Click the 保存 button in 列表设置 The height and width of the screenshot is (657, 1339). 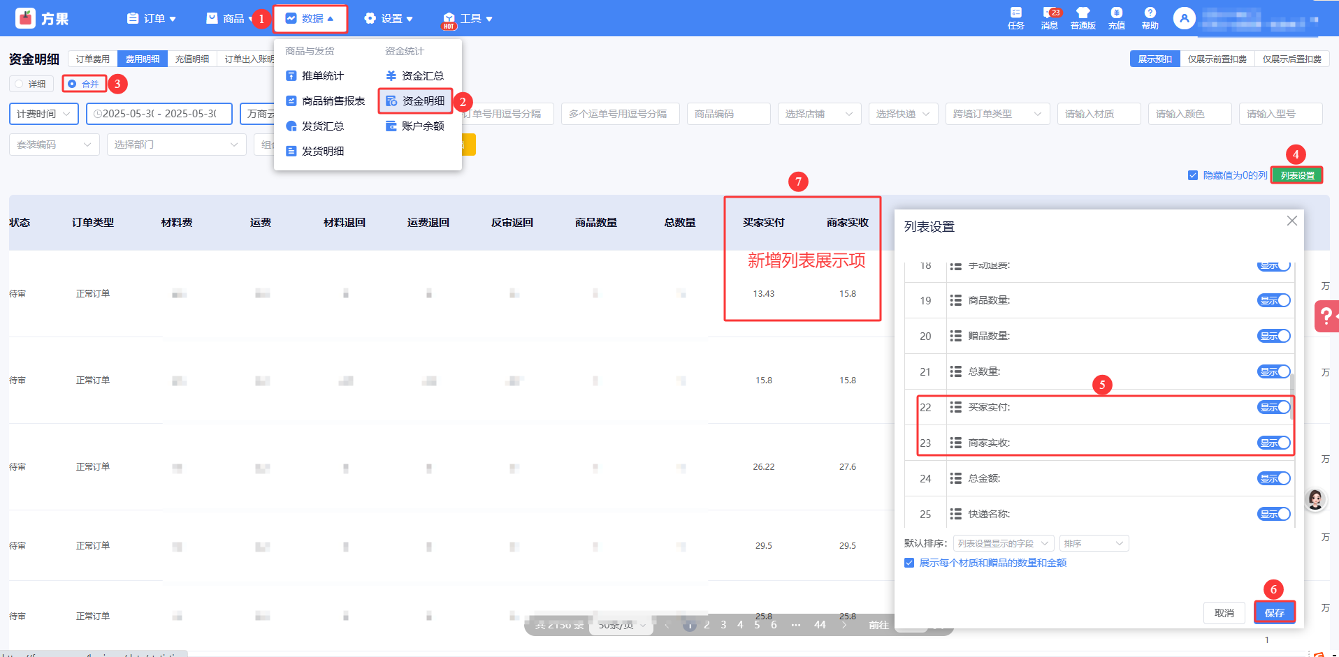click(x=1274, y=612)
